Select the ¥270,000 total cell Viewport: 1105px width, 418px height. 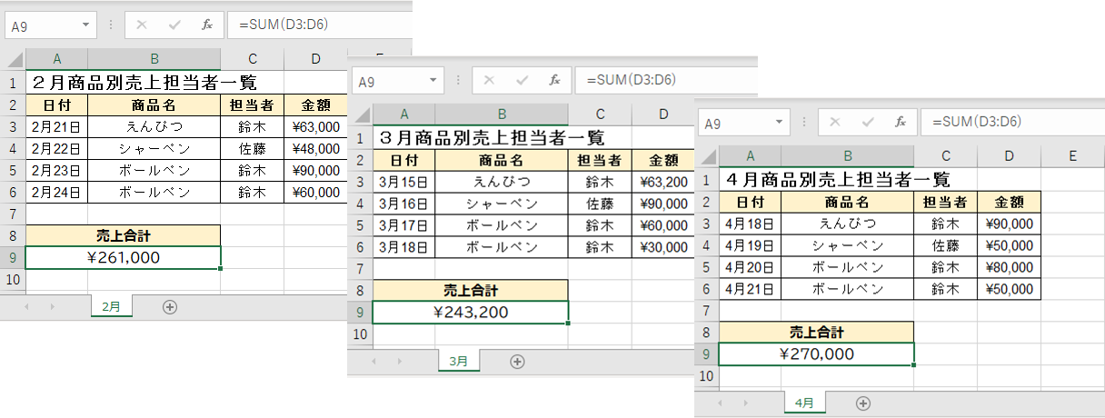pyautogui.click(x=816, y=354)
